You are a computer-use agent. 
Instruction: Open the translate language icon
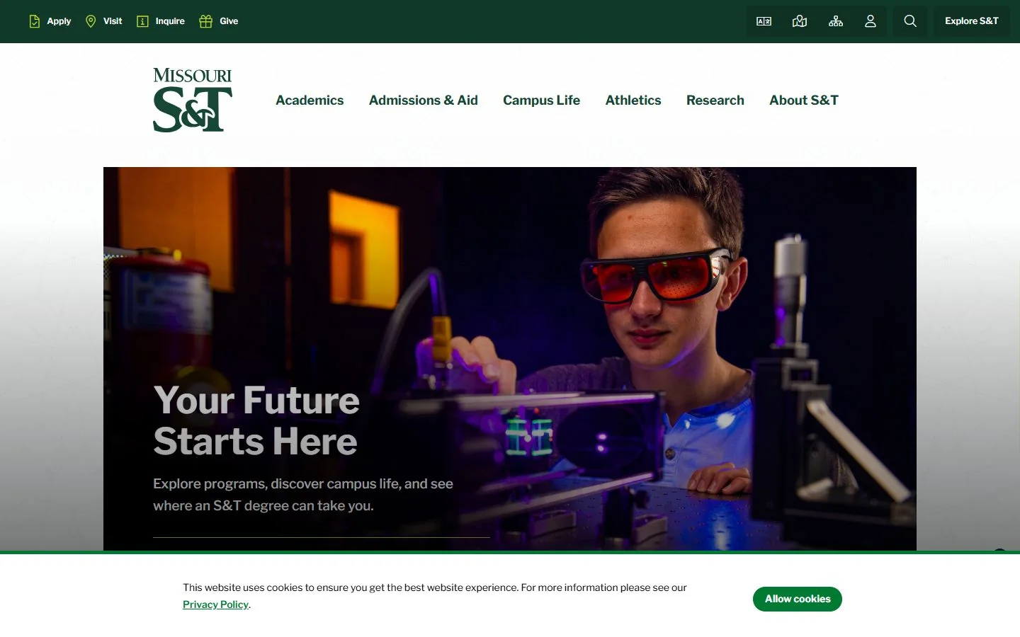(x=764, y=21)
